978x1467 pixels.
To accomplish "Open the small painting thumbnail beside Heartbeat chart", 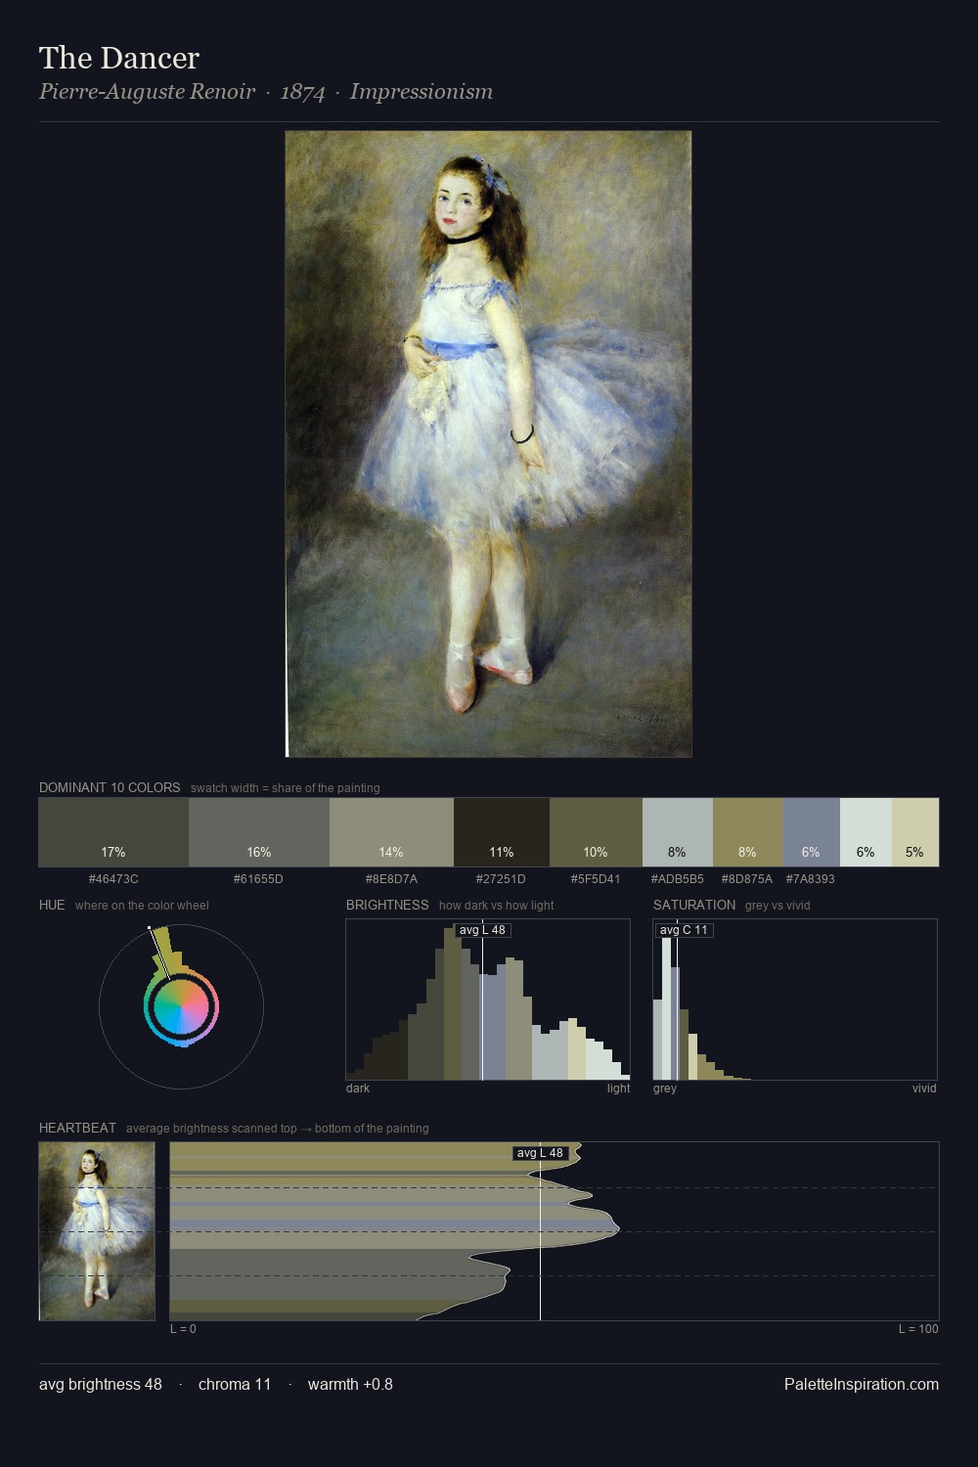I will 97,1231.
